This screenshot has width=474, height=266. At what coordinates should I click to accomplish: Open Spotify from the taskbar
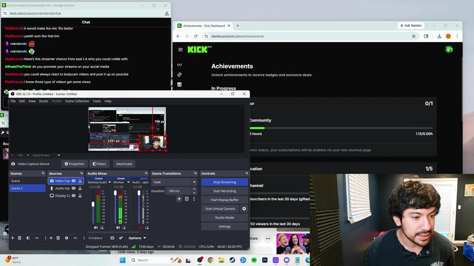click(x=254, y=260)
